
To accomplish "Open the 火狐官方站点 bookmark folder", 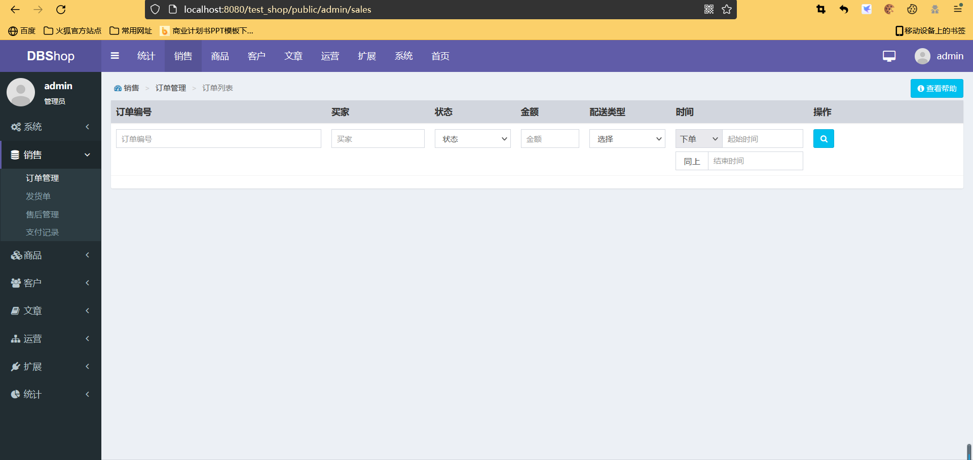I will (x=72, y=31).
